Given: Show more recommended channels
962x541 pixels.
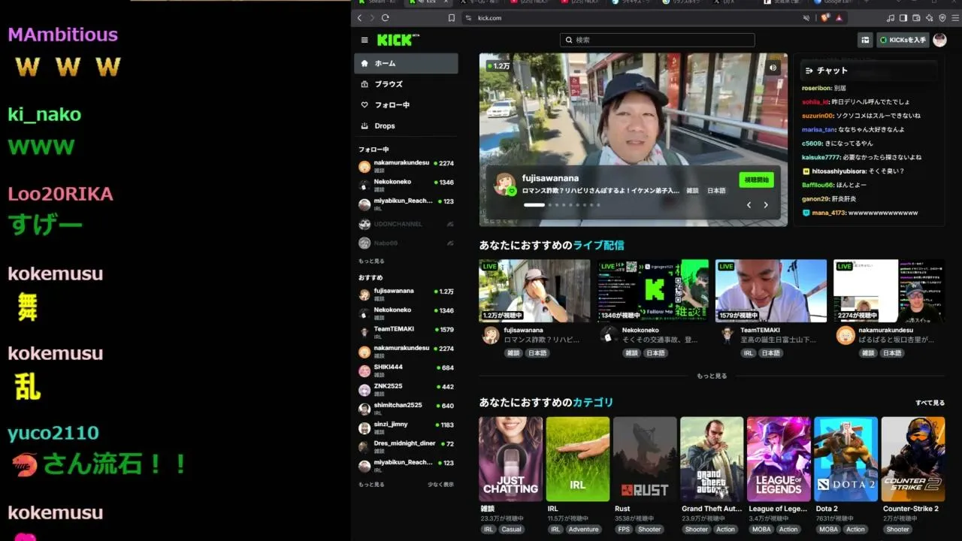Looking at the screenshot, I should pos(371,485).
